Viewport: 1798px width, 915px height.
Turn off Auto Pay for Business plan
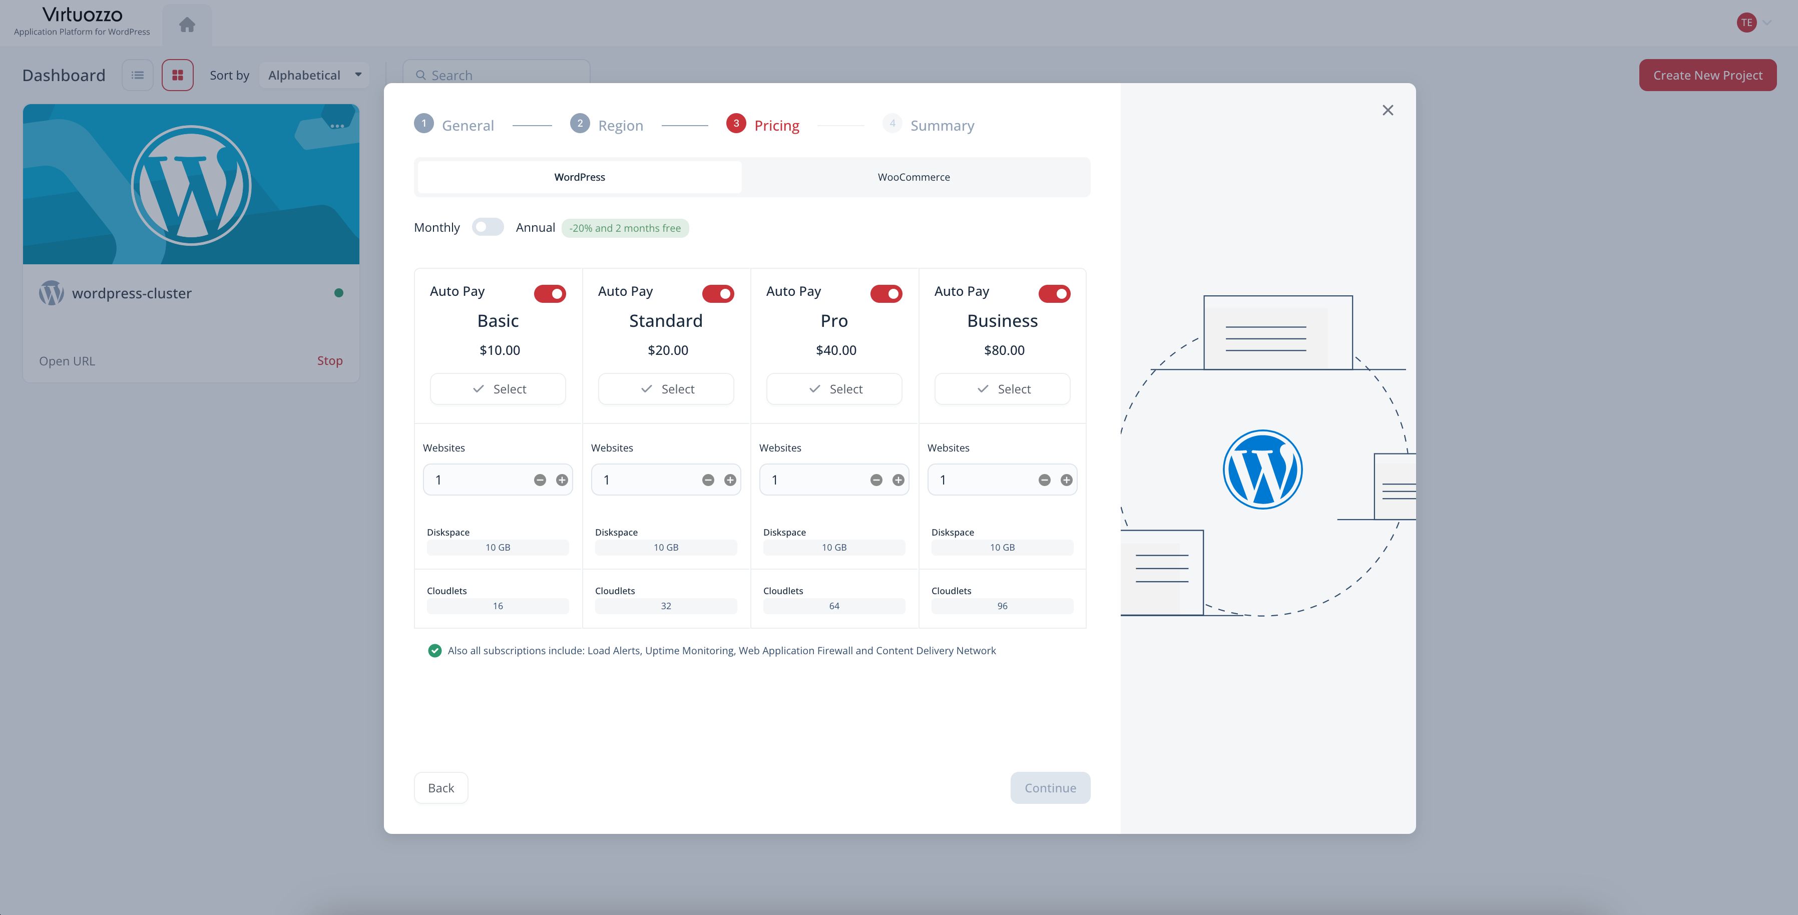tap(1054, 294)
